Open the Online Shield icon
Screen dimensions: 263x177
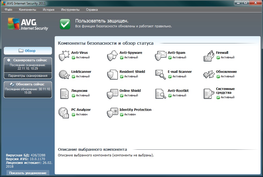point(112,94)
